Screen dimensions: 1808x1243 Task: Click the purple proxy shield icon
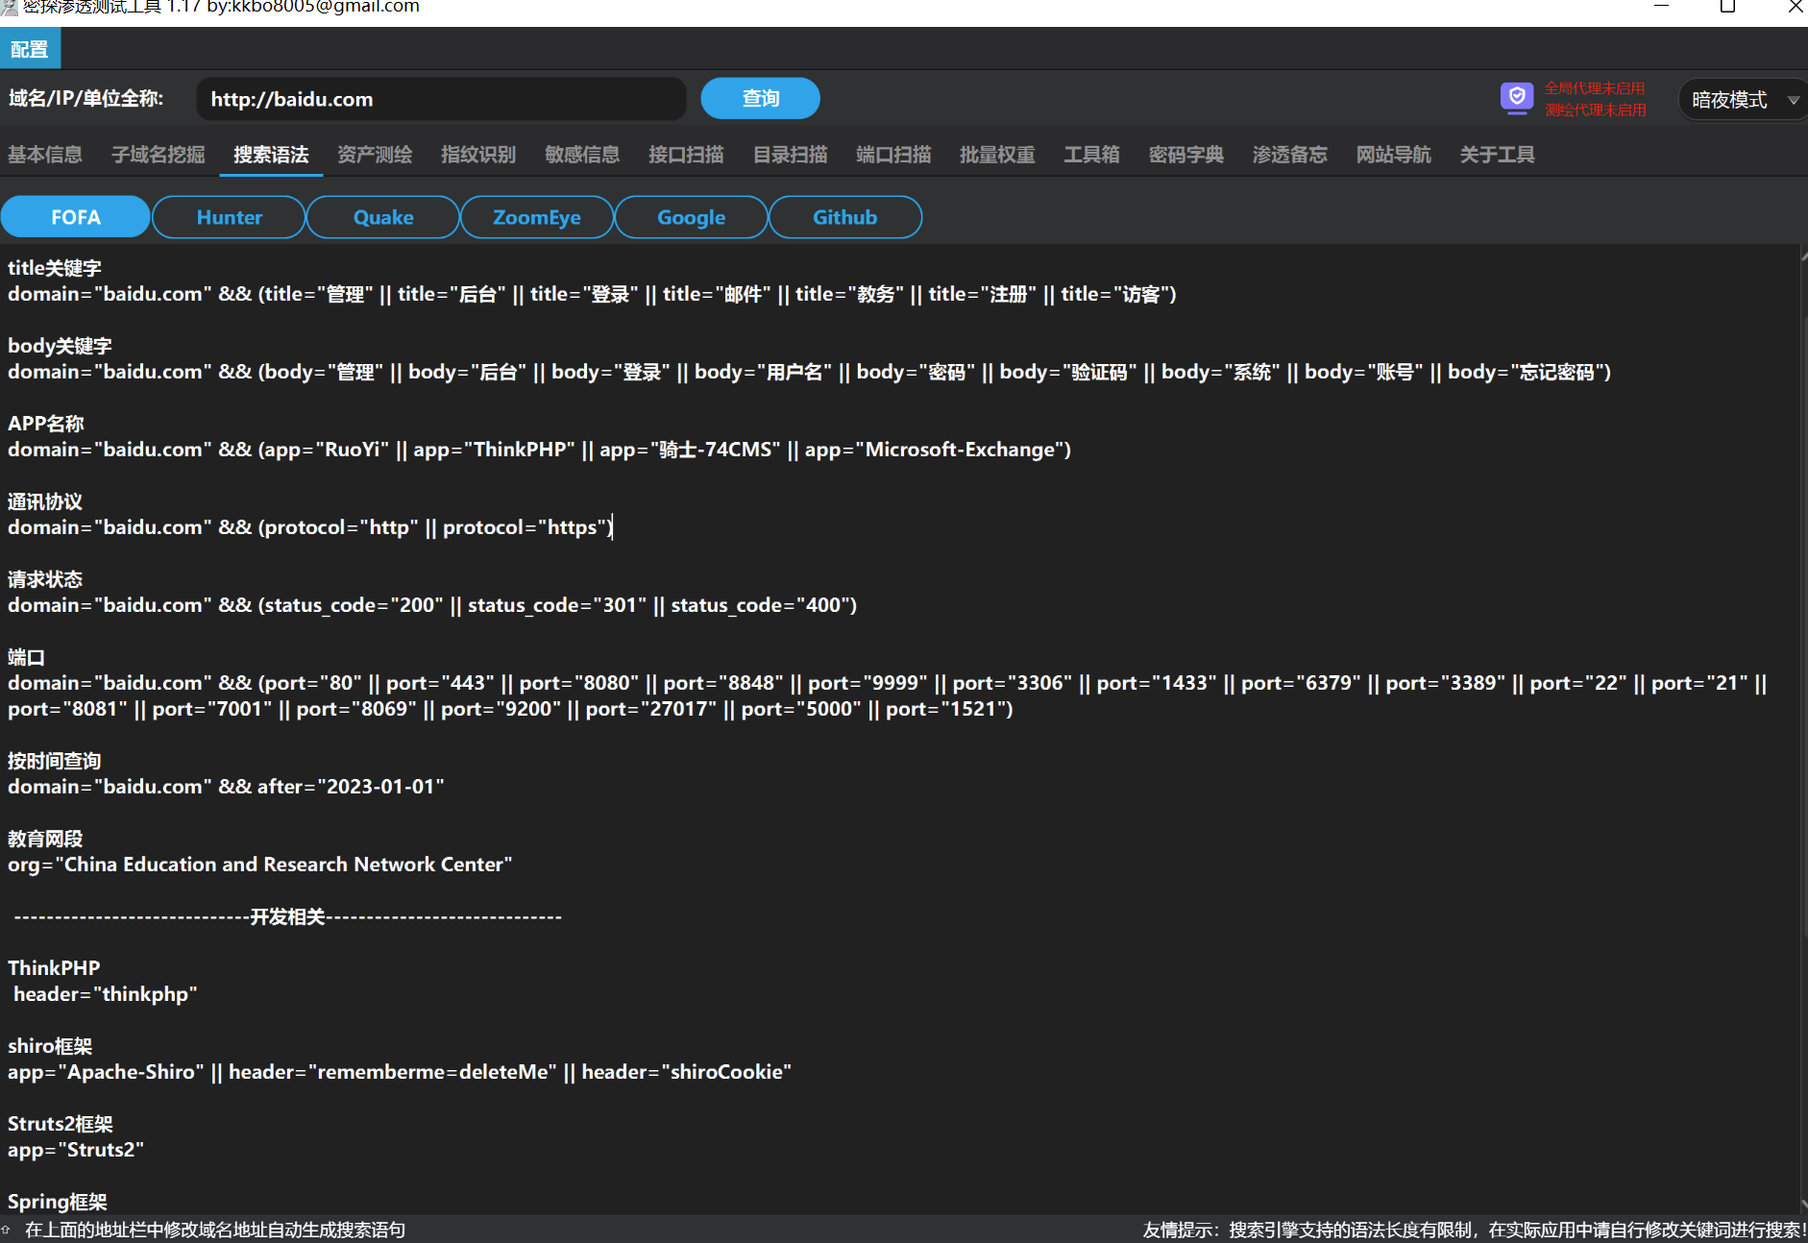coord(1517,98)
